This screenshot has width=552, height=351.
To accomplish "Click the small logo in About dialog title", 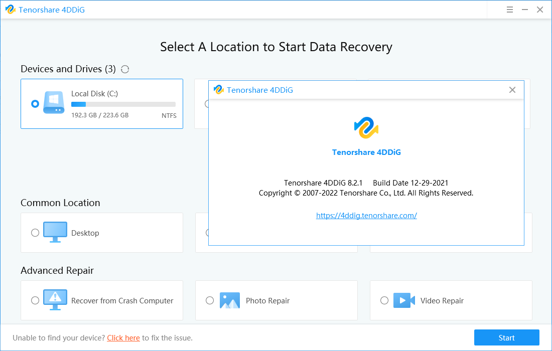I will 219,90.
